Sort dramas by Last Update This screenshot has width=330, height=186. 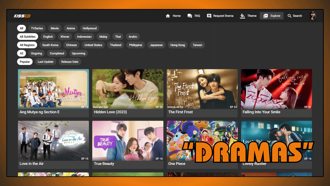[45, 62]
